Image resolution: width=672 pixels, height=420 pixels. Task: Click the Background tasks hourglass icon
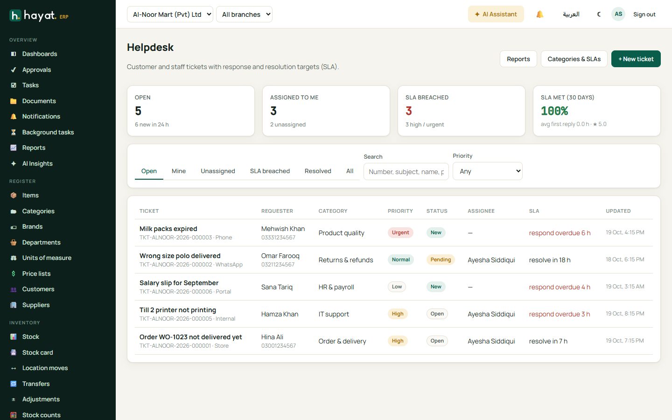pyautogui.click(x=14, y=133)
